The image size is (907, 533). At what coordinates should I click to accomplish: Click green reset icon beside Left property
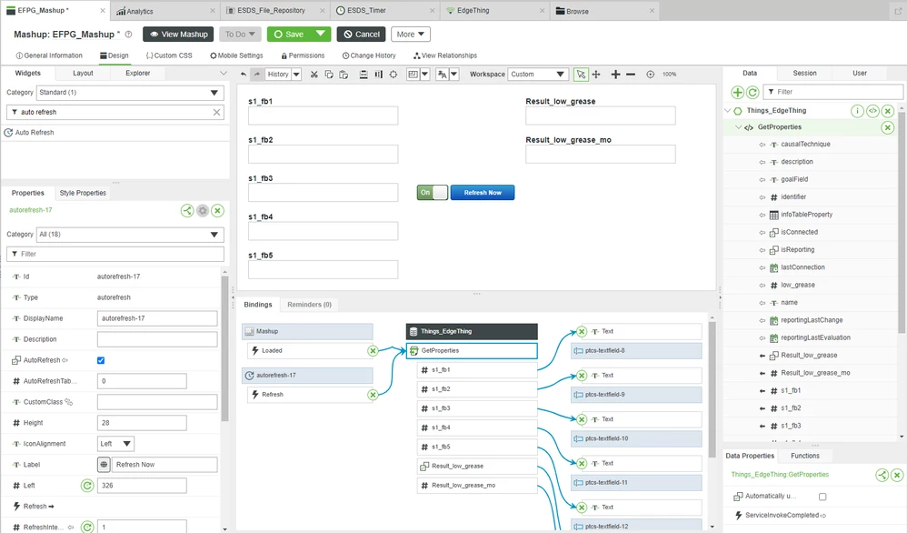click(x=87, y=486)
